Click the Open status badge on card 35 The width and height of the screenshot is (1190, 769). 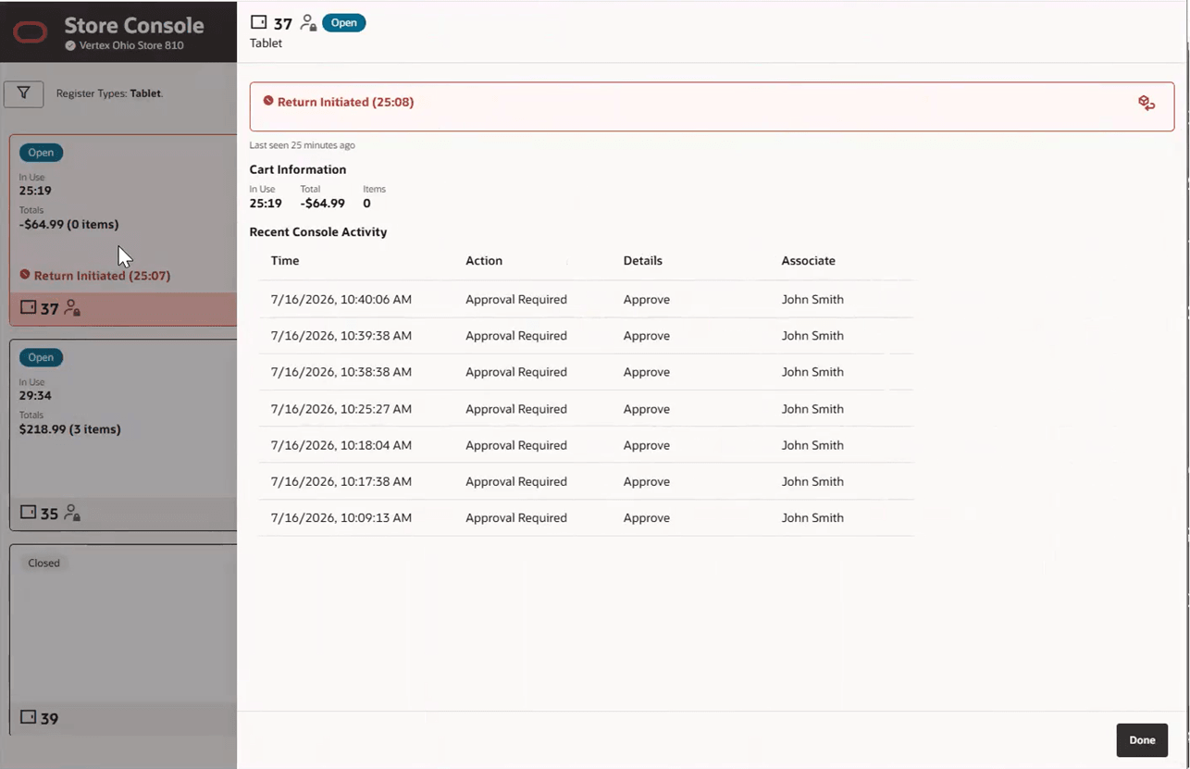(41, 357)
